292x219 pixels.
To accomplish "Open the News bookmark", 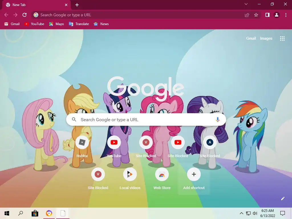I will (x=101, y=24).
